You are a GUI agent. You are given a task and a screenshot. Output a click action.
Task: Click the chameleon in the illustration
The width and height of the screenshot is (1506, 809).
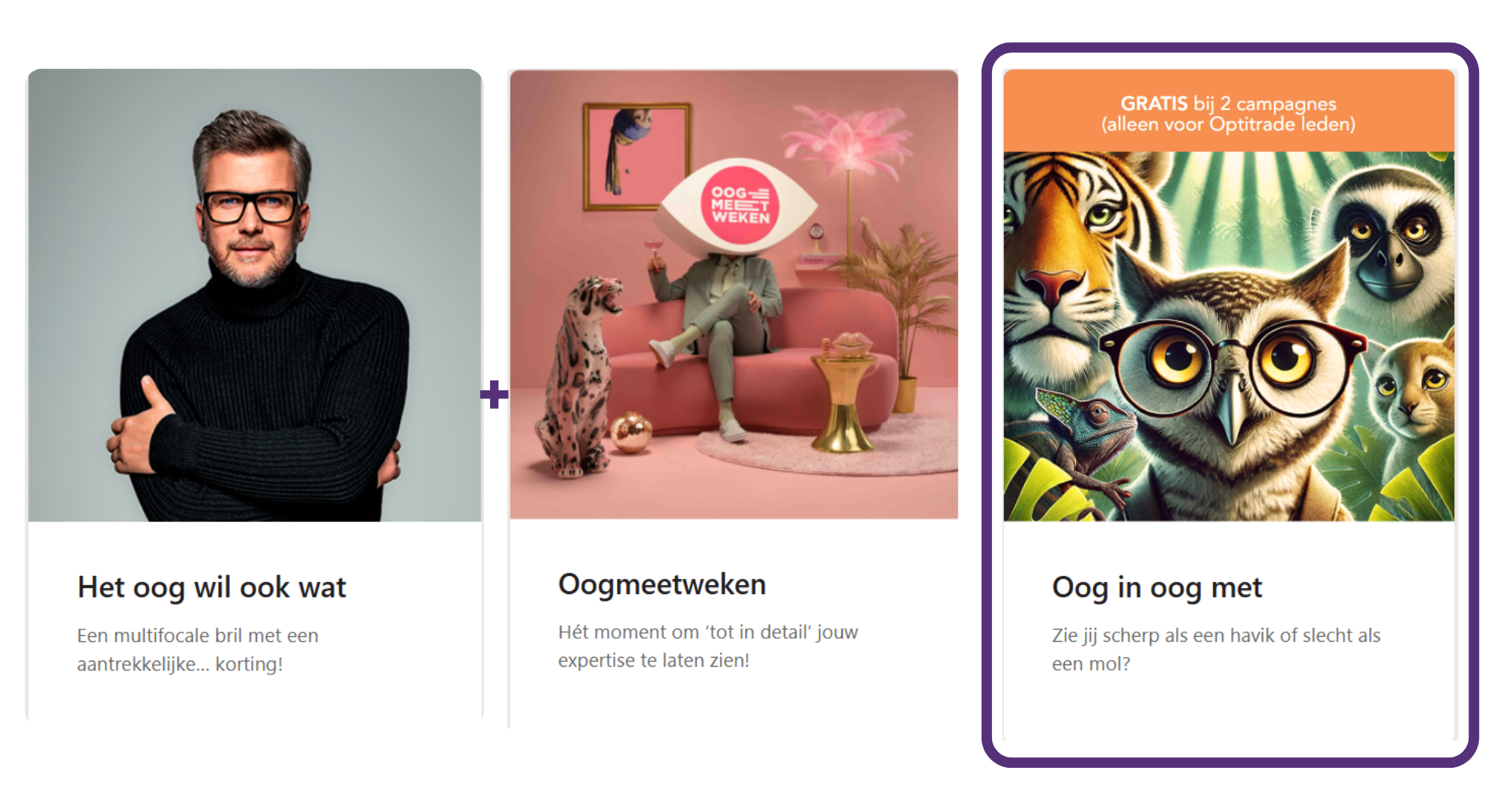pyautogui.click(x=1086, y=434)
